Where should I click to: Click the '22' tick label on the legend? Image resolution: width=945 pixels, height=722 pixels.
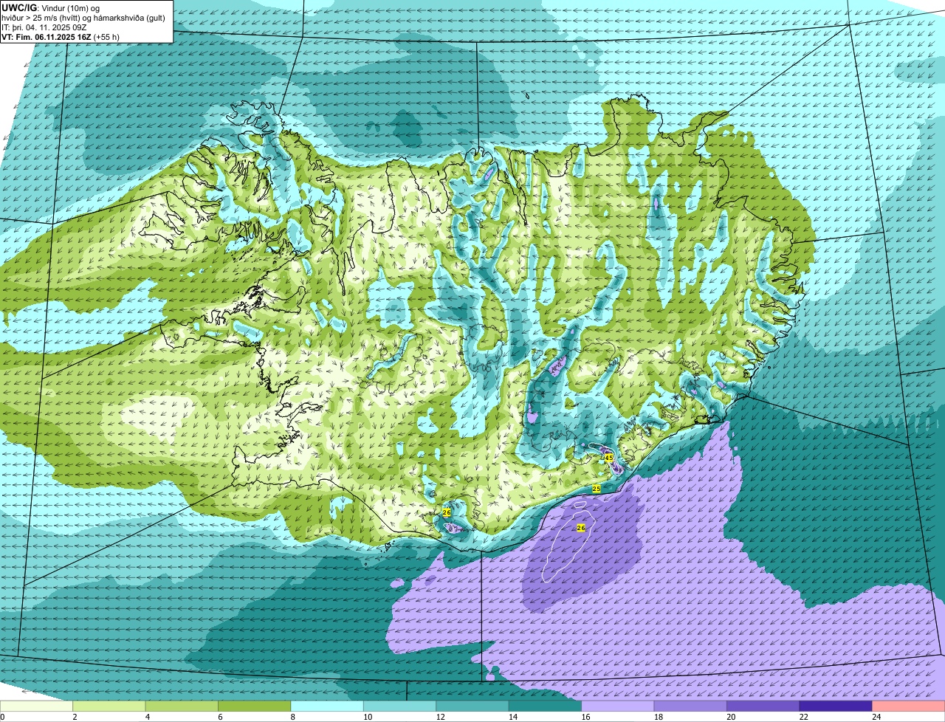[x=803, y=717]
